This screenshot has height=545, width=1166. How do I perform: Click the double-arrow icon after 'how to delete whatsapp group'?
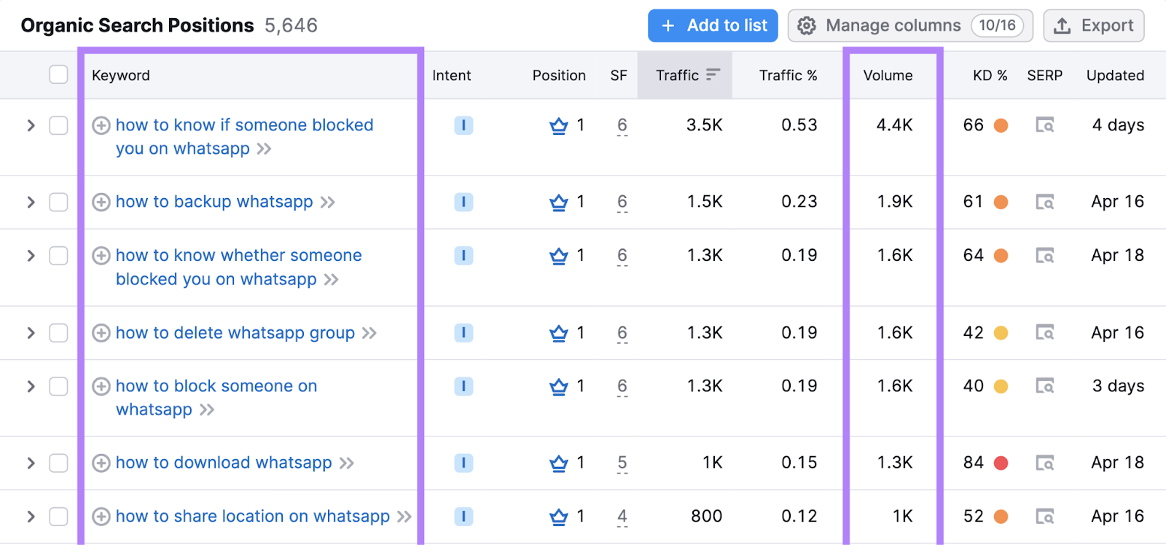pyautogui.click(x=369, y=333)
